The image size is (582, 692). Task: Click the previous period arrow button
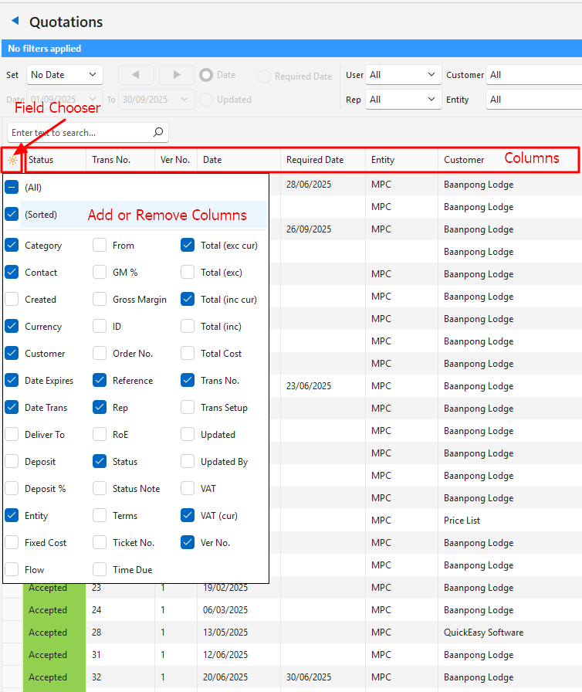(136, 75)
